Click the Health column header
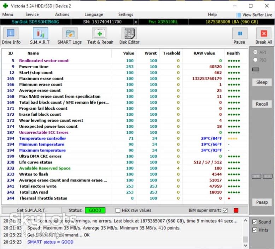The height and width of the screenshot is (249, 275). click(x=233, y=53)
